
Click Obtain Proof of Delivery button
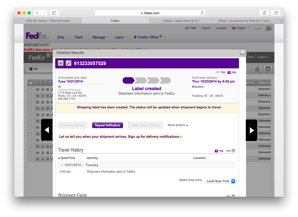coord(145,125)
